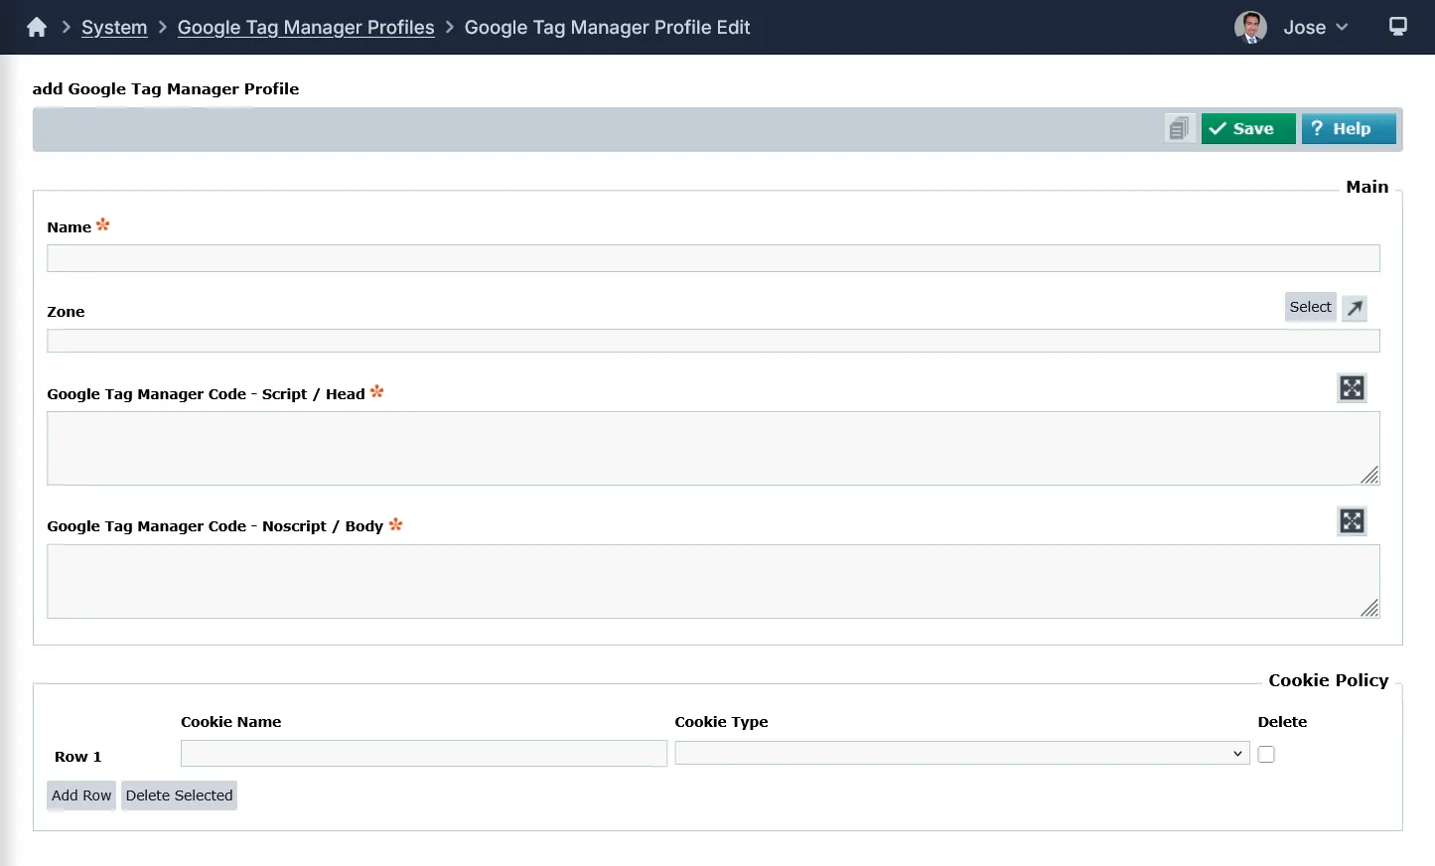Viewport: 1435px width, 866px height.
Task: Save the Google Tag Manager profile
Action: point(1247,129)
